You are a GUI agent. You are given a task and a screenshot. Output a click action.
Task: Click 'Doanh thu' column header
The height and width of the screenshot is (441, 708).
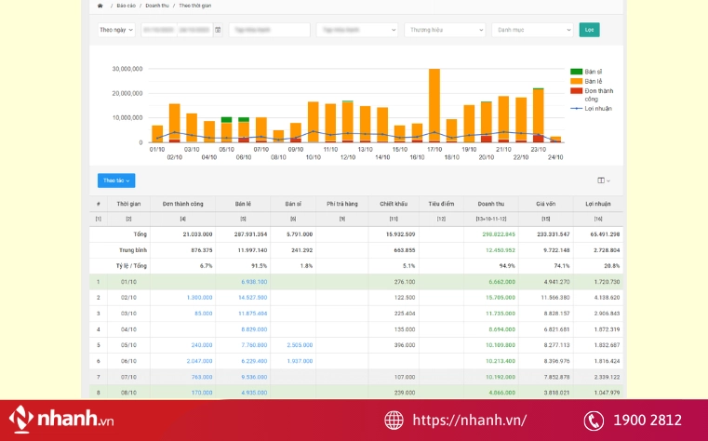point(491,204)
